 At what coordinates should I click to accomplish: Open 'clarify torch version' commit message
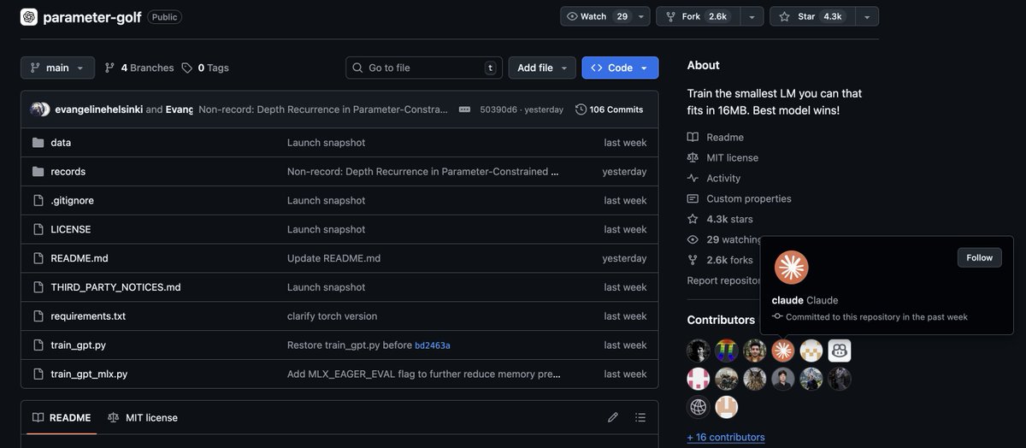click(x=332, y=316)
